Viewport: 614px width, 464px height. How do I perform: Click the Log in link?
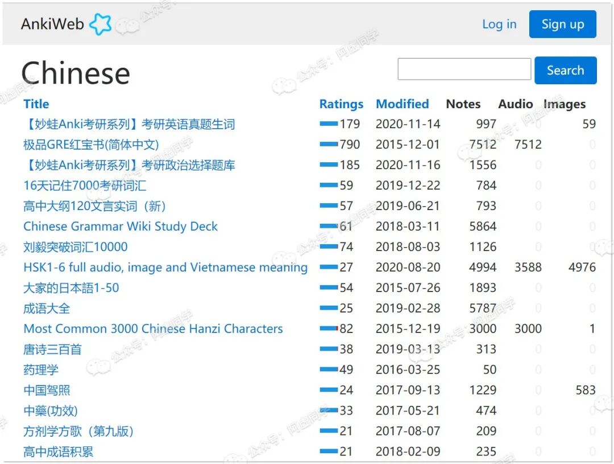tap(499, 24)
